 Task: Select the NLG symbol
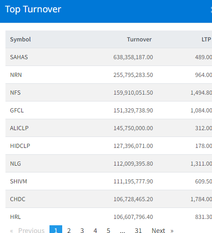pos(15,164)
